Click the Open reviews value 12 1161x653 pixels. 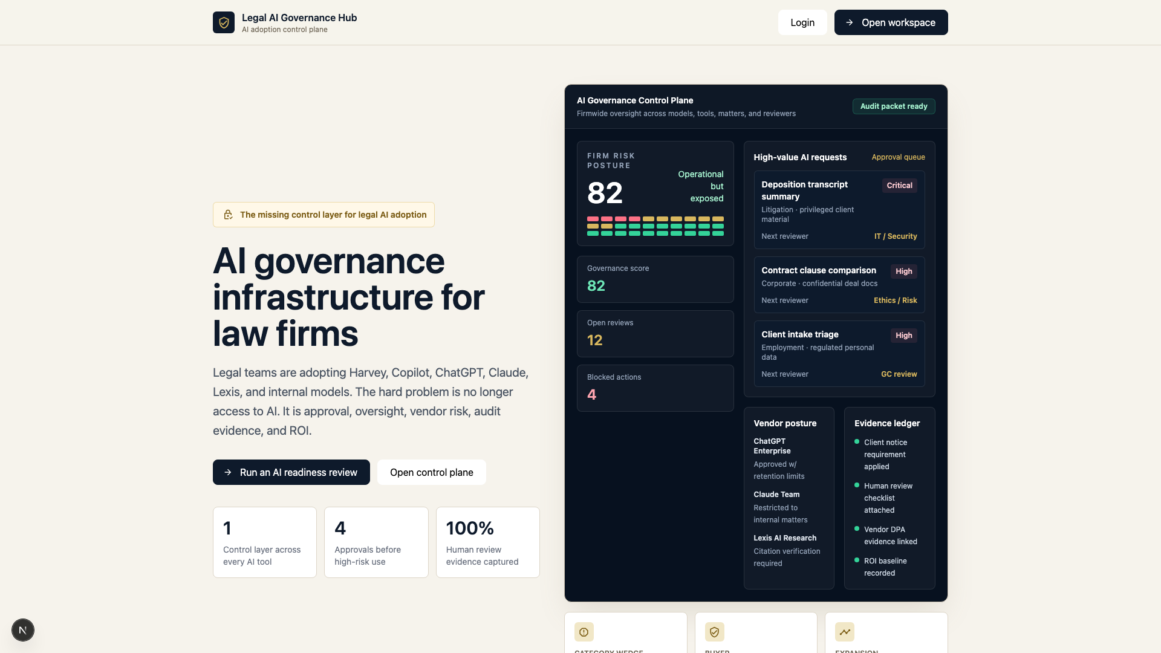pyautogui.click(x=595, y=340)
